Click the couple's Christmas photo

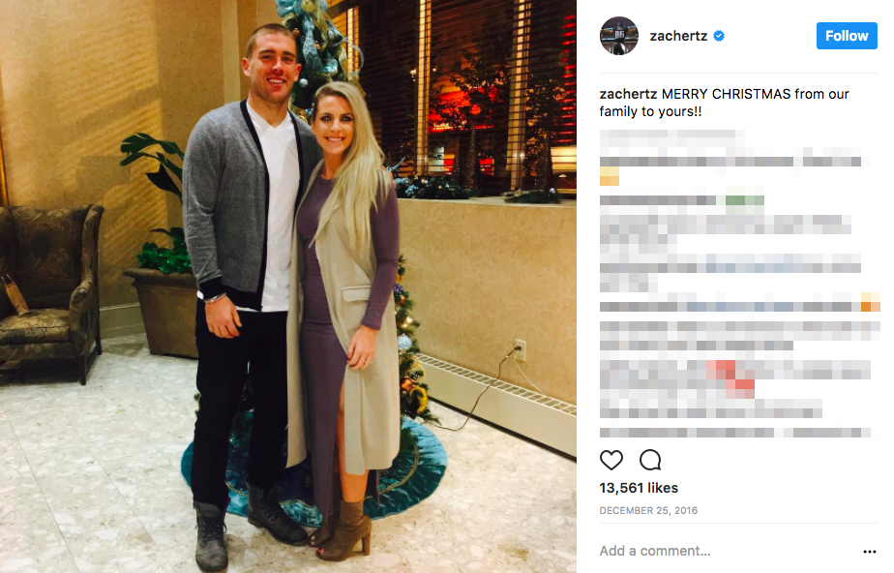(x=288, y=286)
